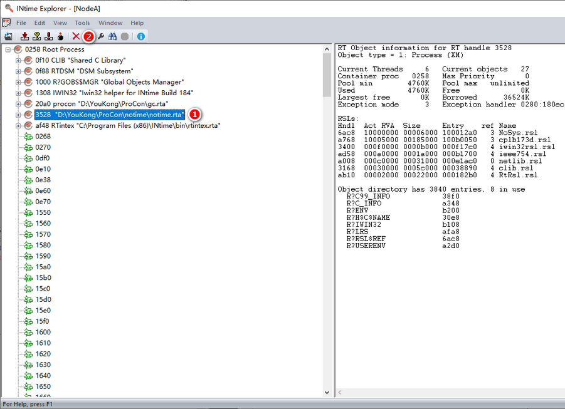The height and width of the screenshot is (409, 565).
Task: Click the R?C99_INFO directory entry
Action: tap(368, 196)
